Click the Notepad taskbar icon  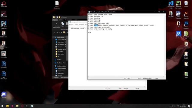[32, 106]
